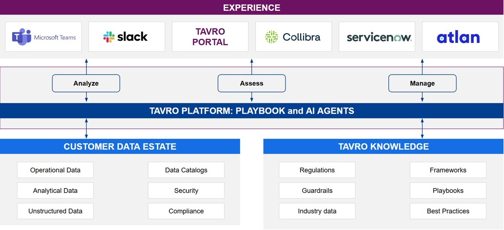This screenshot has height=230, width=504.
Task: Click the ServiceNow logo tile
Action: [377, 37]
